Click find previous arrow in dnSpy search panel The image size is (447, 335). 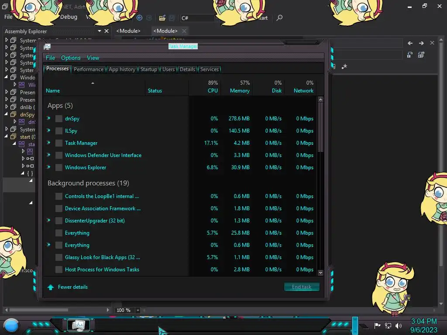(x=410, y=43)
